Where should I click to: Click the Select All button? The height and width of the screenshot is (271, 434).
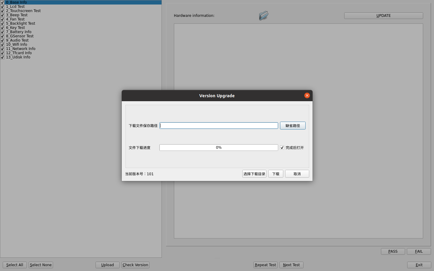pyautogui.click(x=15, y=265)
